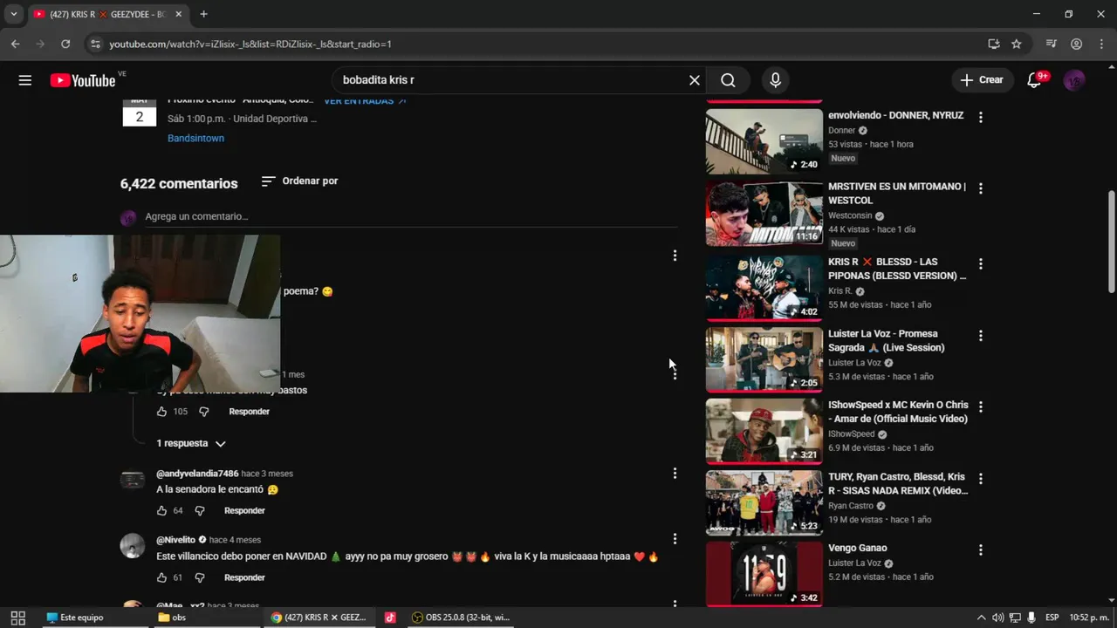Open the LAS PIPONAS video thumbnail
Viewport: 1117px width, 628px height.
click(764, 287)
